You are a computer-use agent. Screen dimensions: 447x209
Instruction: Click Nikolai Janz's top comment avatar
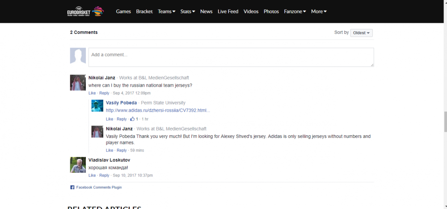pos(78,83)
